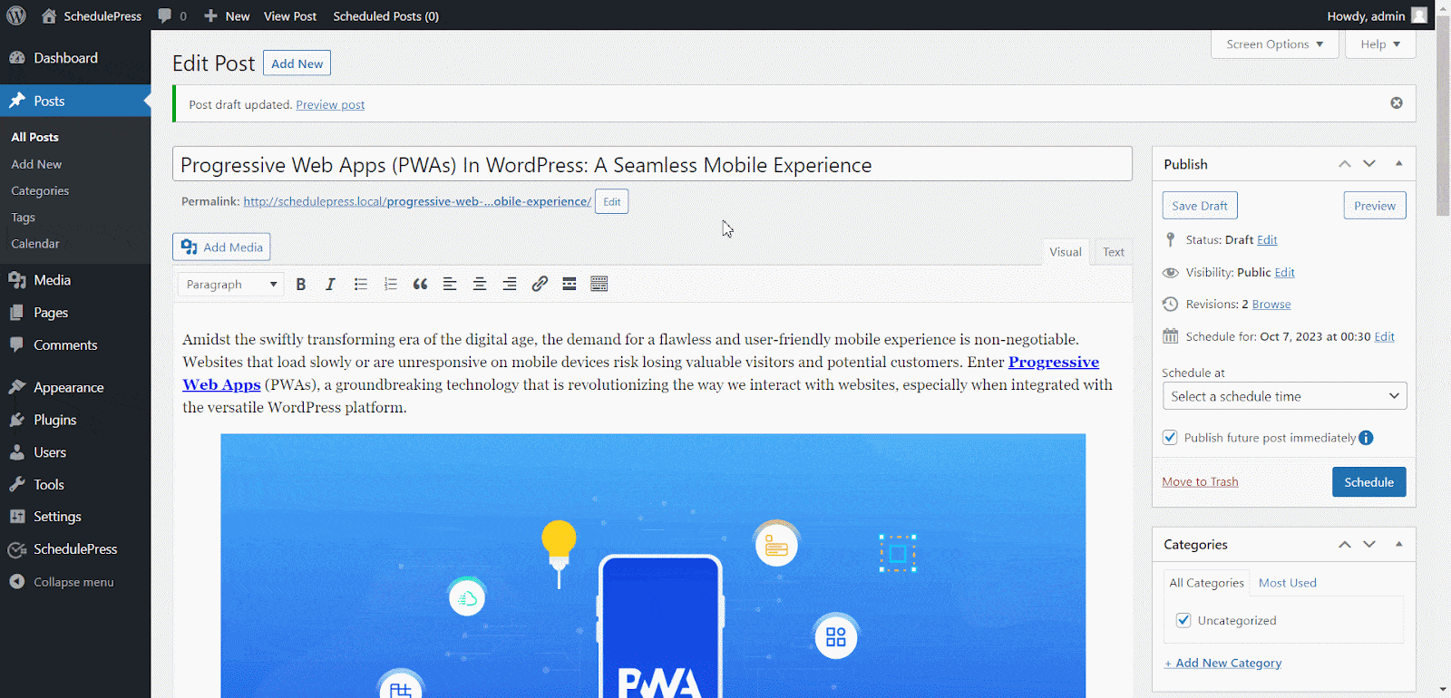Open the Paragraph format dropdown
The width and height of the screenshot is (1451, 698).
click(231, 284)
